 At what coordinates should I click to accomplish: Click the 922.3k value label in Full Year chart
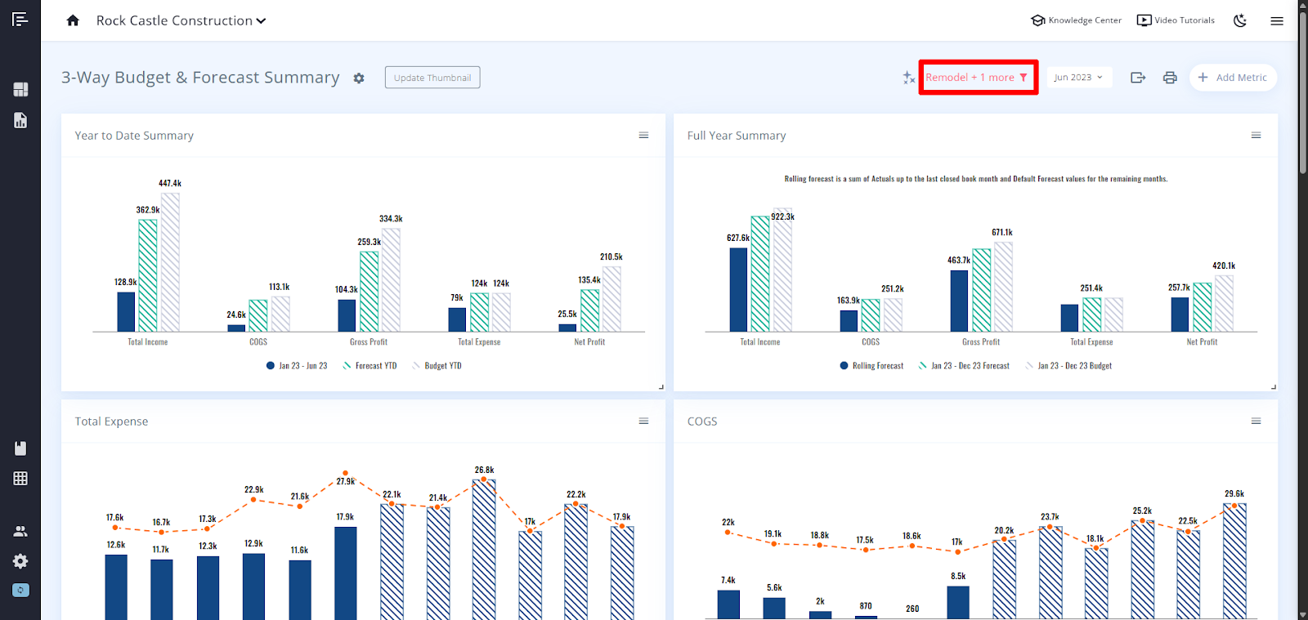coord(782,216)
